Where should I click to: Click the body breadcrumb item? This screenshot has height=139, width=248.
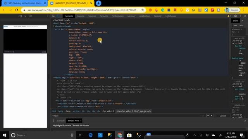(61, 111)
